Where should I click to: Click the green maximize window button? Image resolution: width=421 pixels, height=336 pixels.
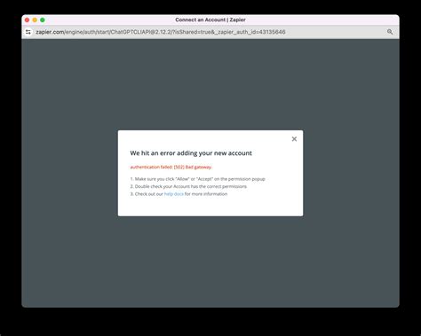coord(43,20)
